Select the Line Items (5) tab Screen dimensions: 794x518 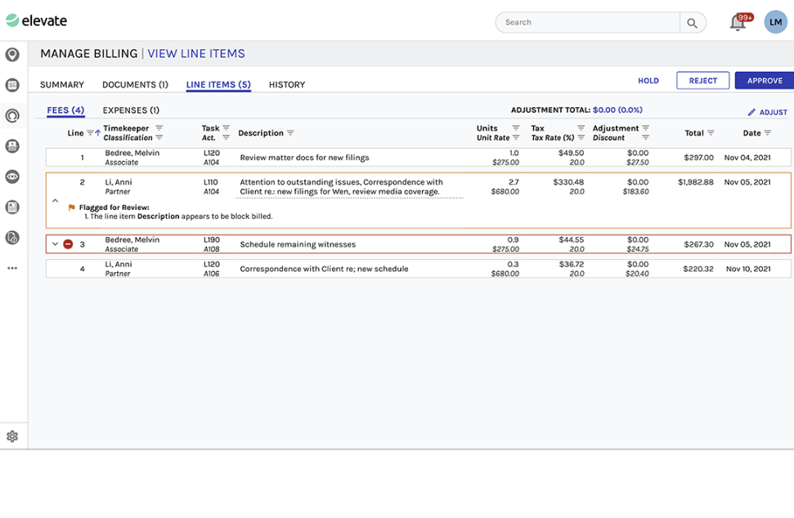coord(218,84)
